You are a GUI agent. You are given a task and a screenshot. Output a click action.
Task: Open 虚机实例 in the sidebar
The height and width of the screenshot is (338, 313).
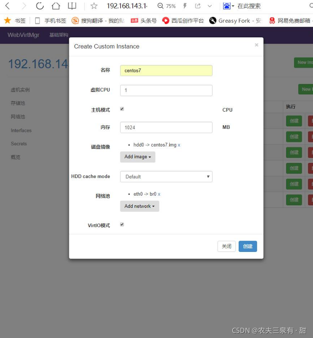(x=20, y=90)
